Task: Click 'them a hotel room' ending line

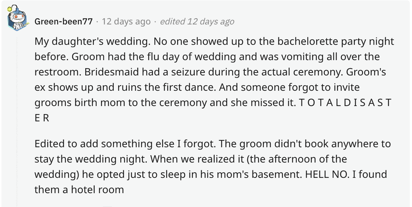Action: [79, 190]
